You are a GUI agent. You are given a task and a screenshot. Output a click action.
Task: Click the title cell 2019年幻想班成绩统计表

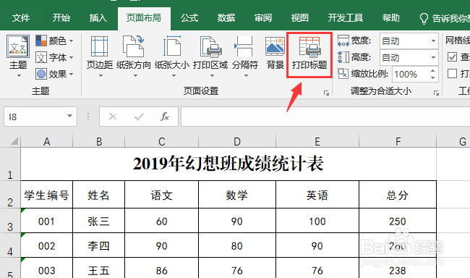(228, 164)
